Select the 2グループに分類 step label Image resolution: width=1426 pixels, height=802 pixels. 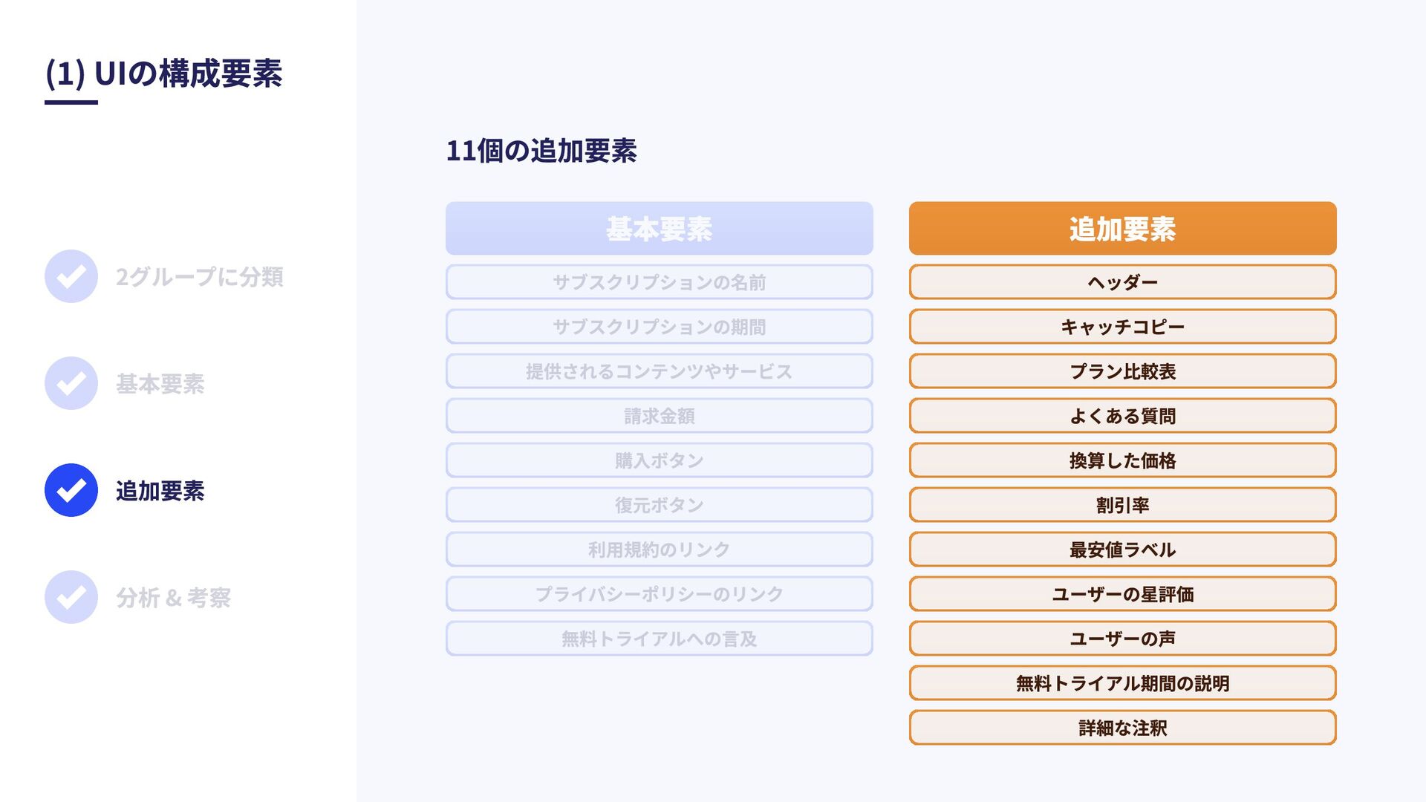[199, 277]
